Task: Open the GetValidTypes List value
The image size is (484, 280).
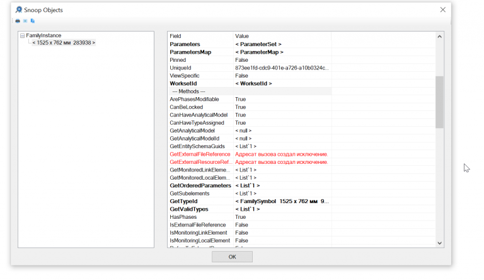Action: tap(247, 209)
